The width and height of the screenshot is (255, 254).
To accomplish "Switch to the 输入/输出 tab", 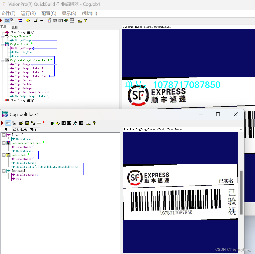I will 20,130.
